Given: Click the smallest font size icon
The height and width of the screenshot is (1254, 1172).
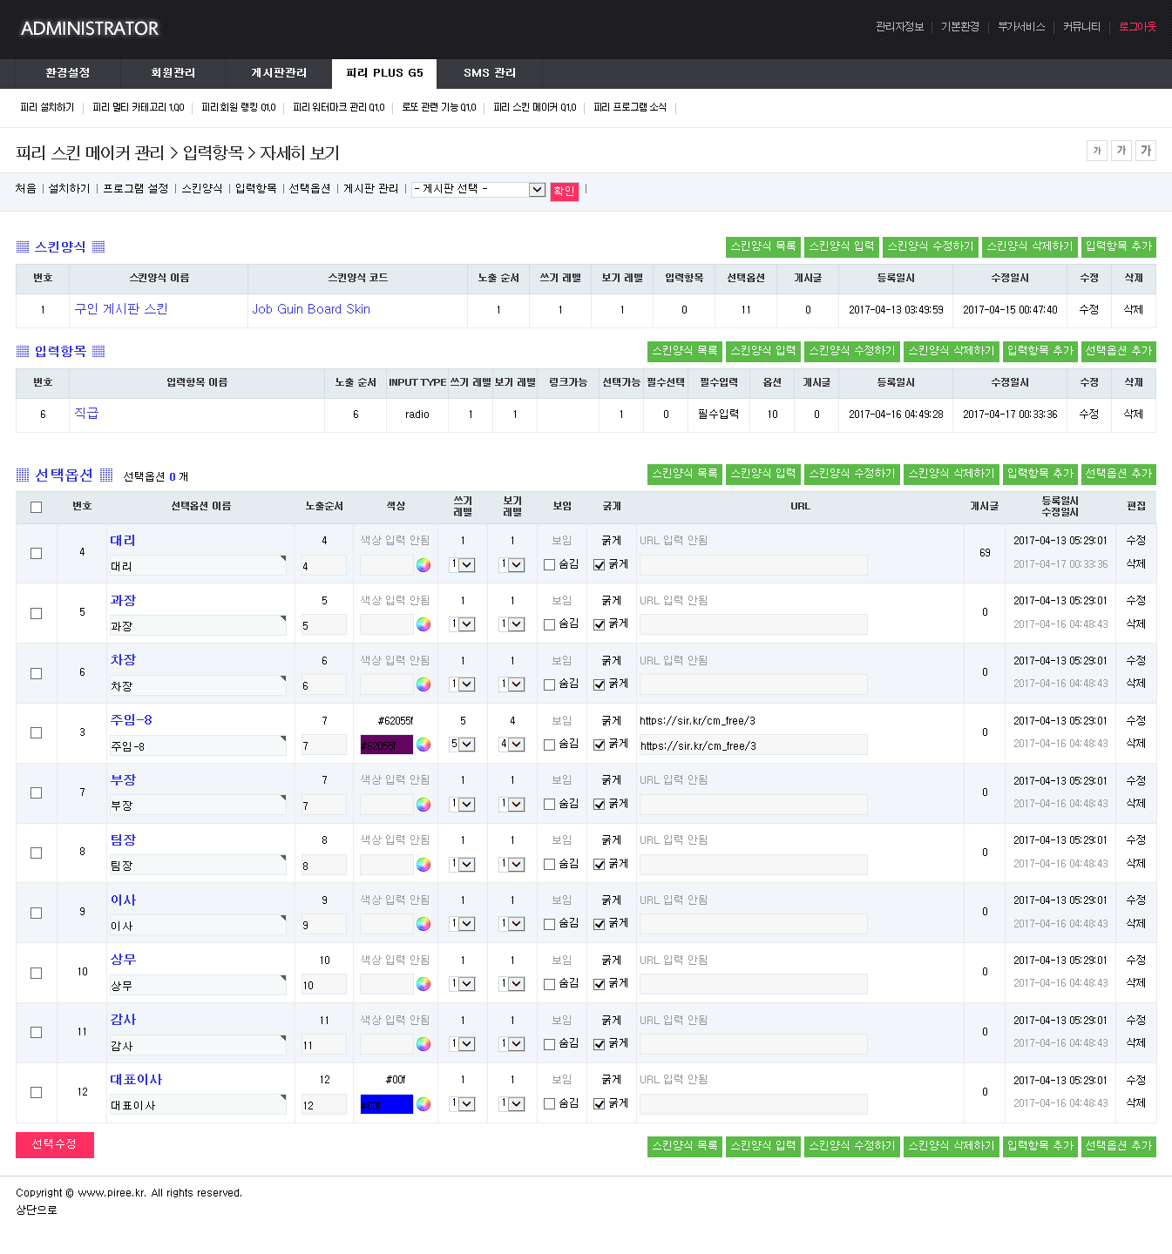Looking at the screenshot, I should (1096, 151).
